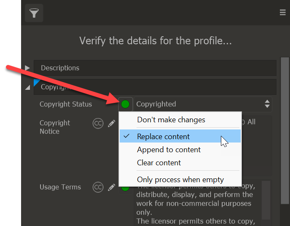Click the funnel filter icon
The image size is (290, 226).
(x=34, y=13)
